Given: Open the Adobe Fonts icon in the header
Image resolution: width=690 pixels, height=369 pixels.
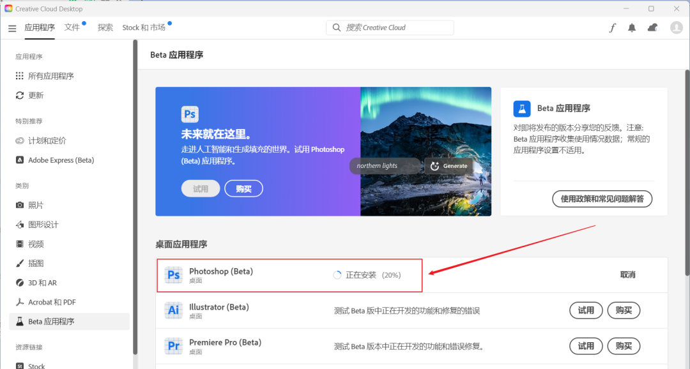Looking at the screenshot, I should (612, 27).
